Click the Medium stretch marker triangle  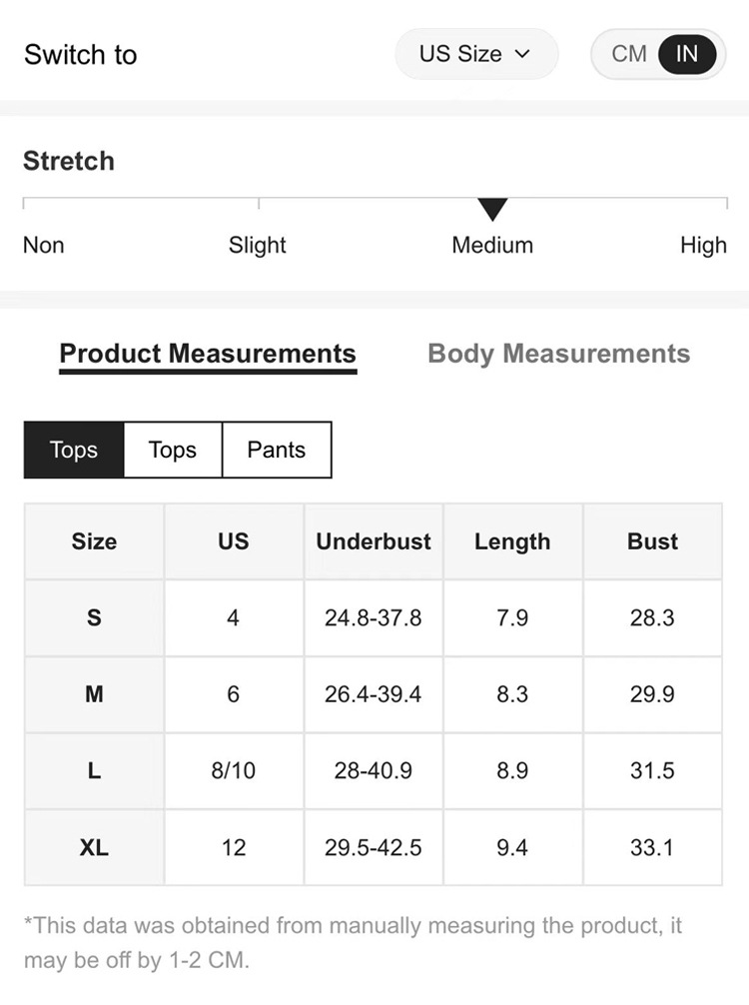click(x=492, y=210)
